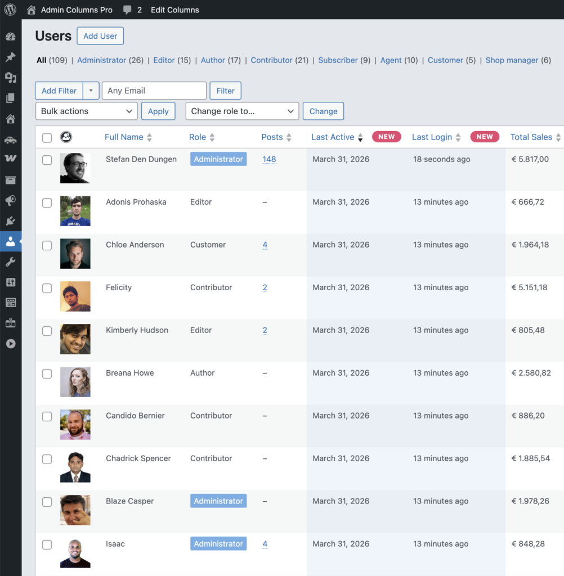This screenshot has width=564, height=576.
Task: Open Marketing via the megaphone sidebar icon
Action: tap(10, 201)
